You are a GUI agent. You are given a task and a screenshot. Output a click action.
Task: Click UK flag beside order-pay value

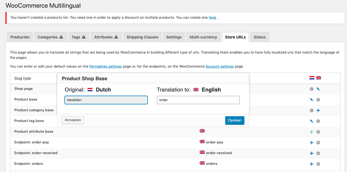(202, 142)
